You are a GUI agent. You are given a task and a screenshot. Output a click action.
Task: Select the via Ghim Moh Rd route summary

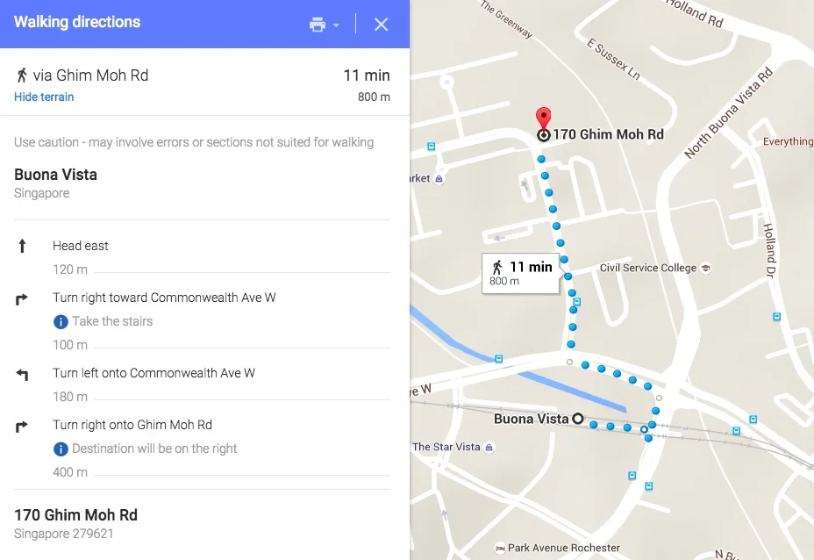pyautogui.click(x=202, y=83)
